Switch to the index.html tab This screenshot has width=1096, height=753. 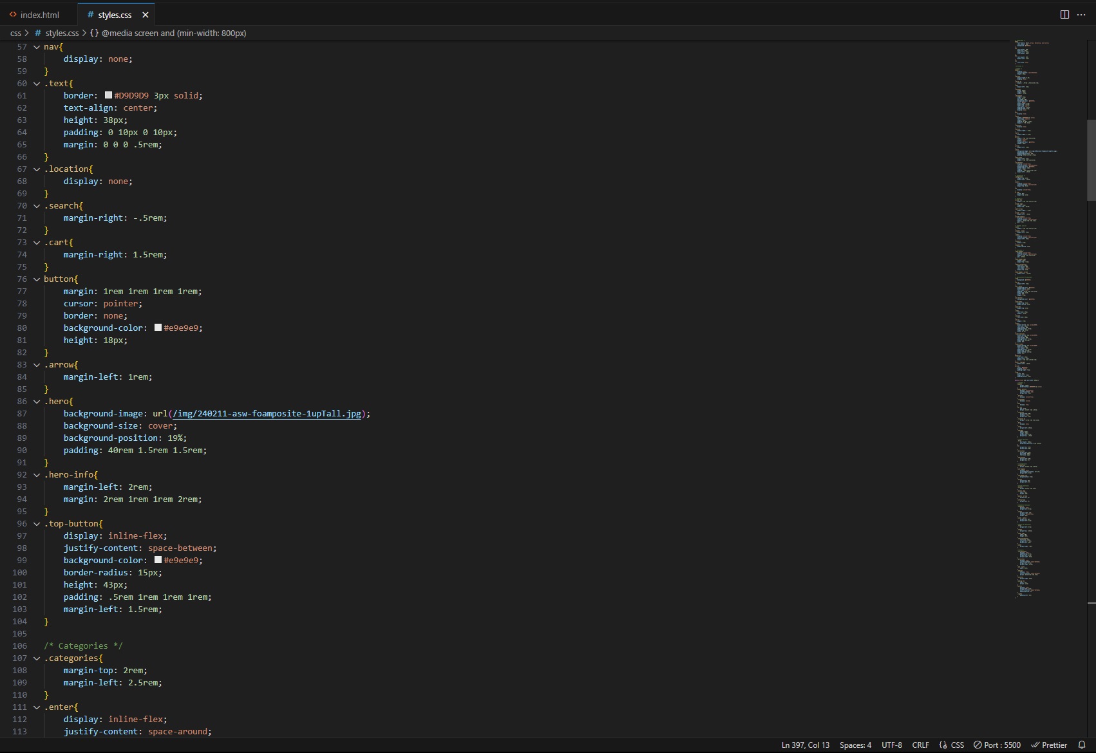click(39, 15)
